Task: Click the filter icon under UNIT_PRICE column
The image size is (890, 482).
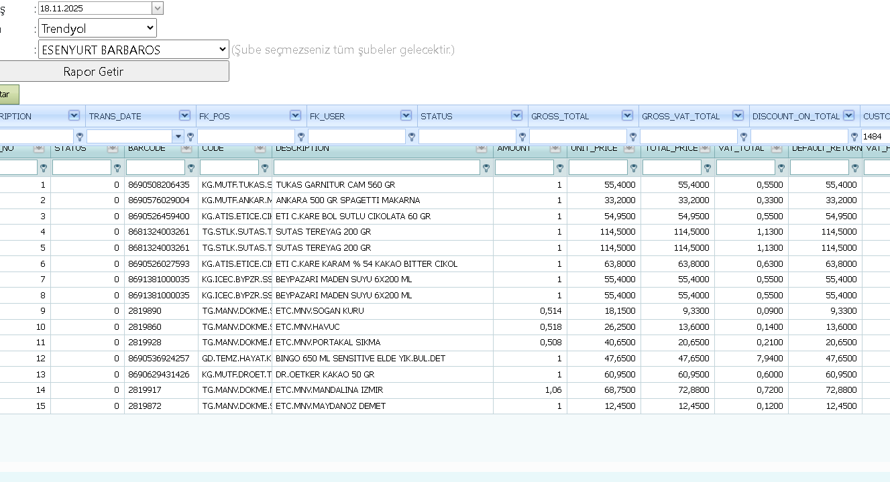Action: (x=634, y=168)
